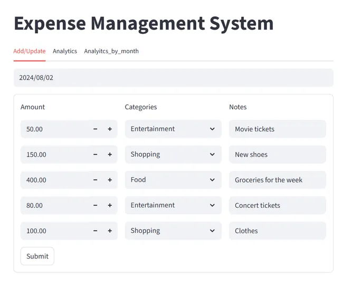Click the Clothes notes field
Screen dimensions: 343x287
(x=278, y=231)
